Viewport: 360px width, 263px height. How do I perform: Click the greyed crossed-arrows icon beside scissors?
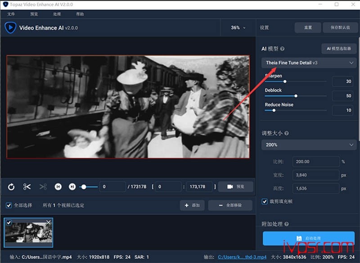[43, 187]
